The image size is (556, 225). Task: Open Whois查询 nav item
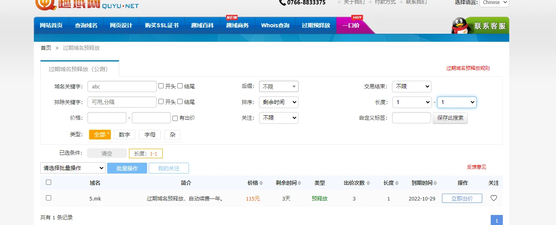275,25
